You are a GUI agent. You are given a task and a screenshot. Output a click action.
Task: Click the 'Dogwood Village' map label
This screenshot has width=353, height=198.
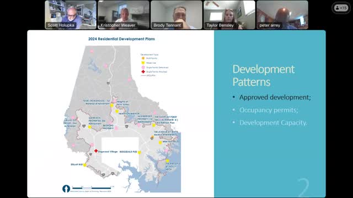tap(108, 152)
